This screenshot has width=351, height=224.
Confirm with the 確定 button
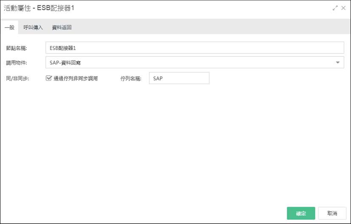tap(301, 213)
